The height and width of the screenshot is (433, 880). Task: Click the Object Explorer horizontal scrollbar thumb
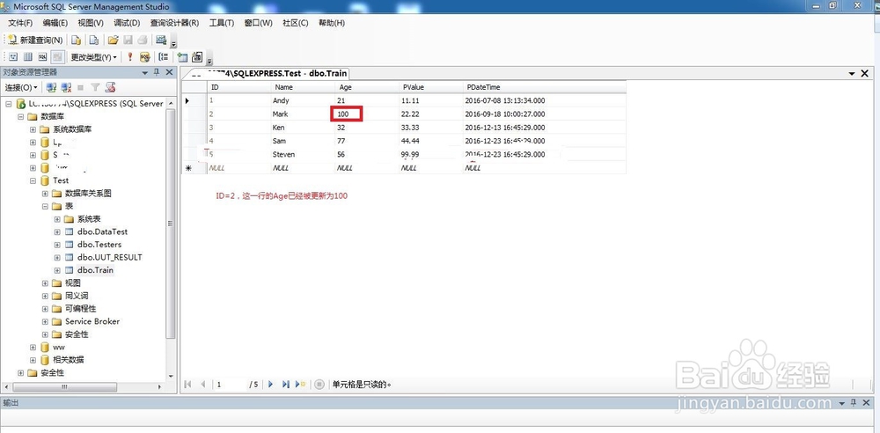65,387
